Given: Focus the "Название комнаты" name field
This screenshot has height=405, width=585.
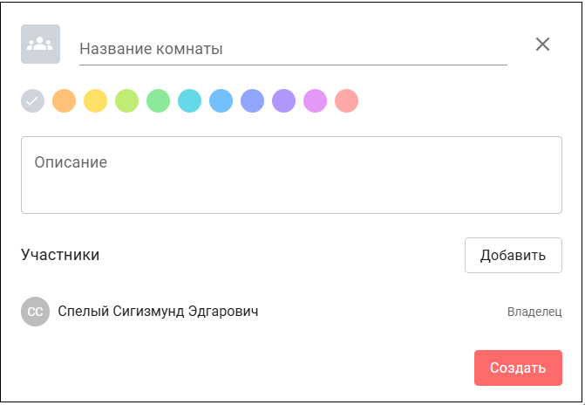Looking at the screenshot, I should pos(293,49).
